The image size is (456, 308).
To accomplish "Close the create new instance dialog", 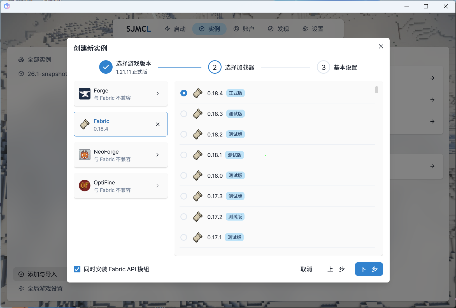I will pyautogui.click(x=381, y=47).
